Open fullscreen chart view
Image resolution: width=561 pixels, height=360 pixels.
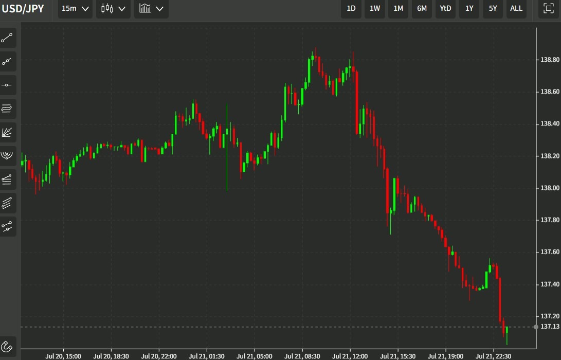(549, 8)
